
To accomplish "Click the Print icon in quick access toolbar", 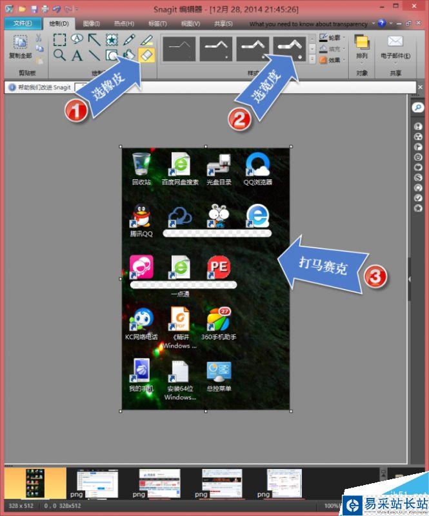I will click(x=45, y=9).
